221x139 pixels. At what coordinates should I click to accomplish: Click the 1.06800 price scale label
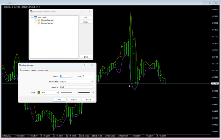[x=215, y=111]
